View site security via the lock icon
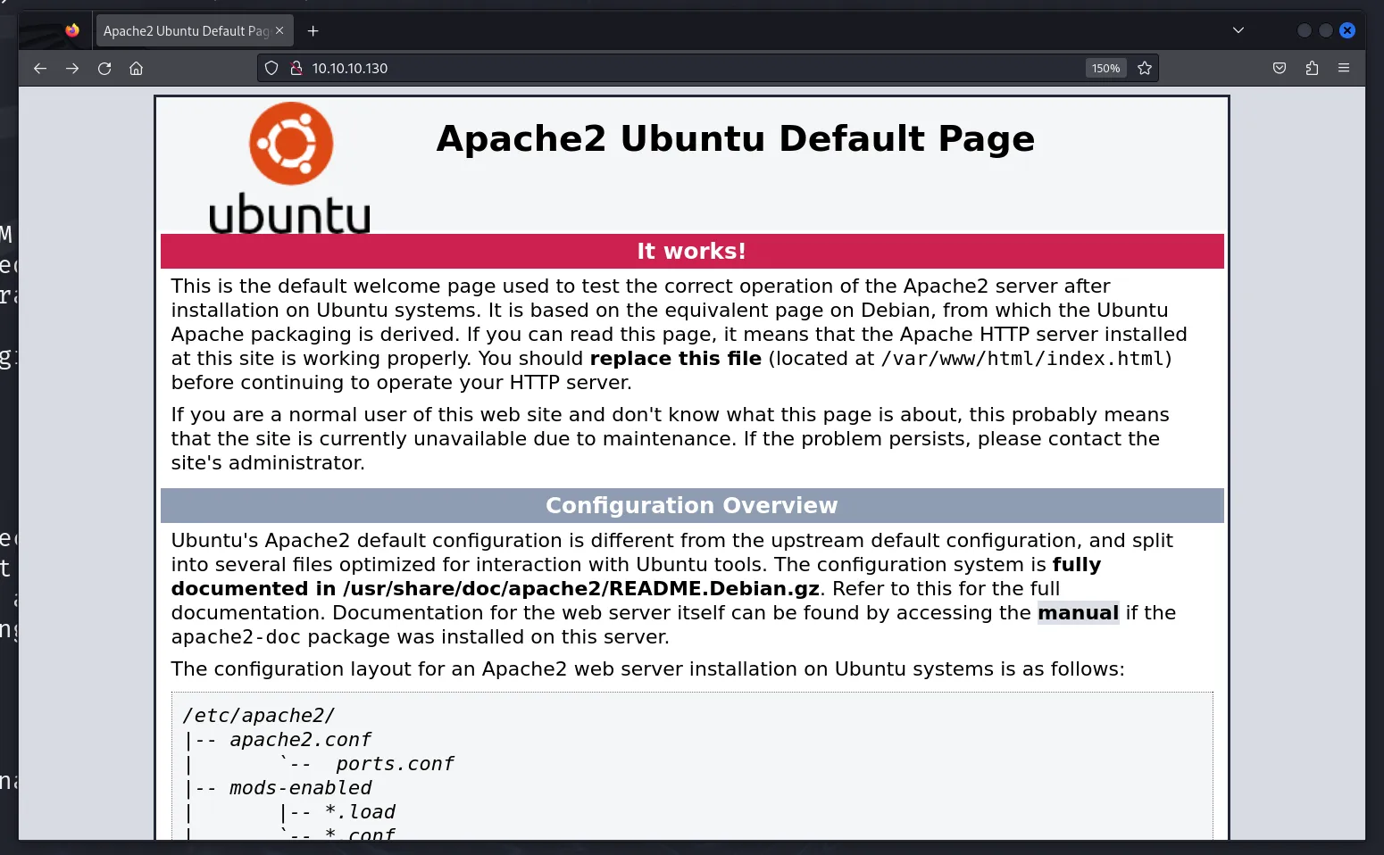This screenshot has height=855, width=1384. [296, 69]
